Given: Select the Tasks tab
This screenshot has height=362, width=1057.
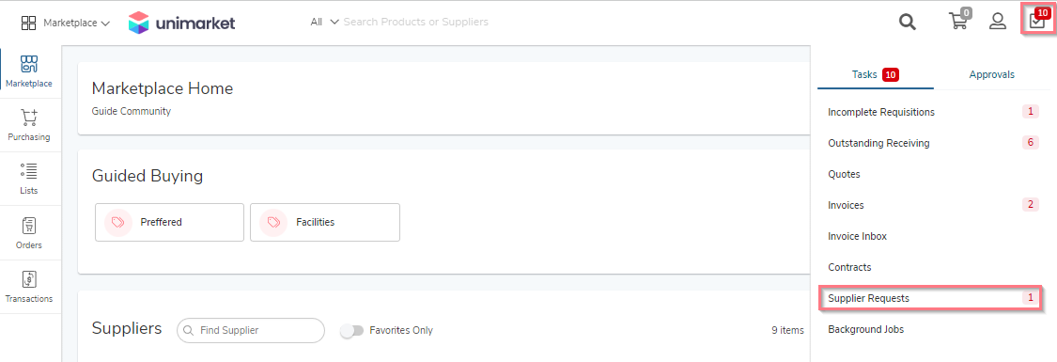Looking at the screenshot, I should (875, 75).
